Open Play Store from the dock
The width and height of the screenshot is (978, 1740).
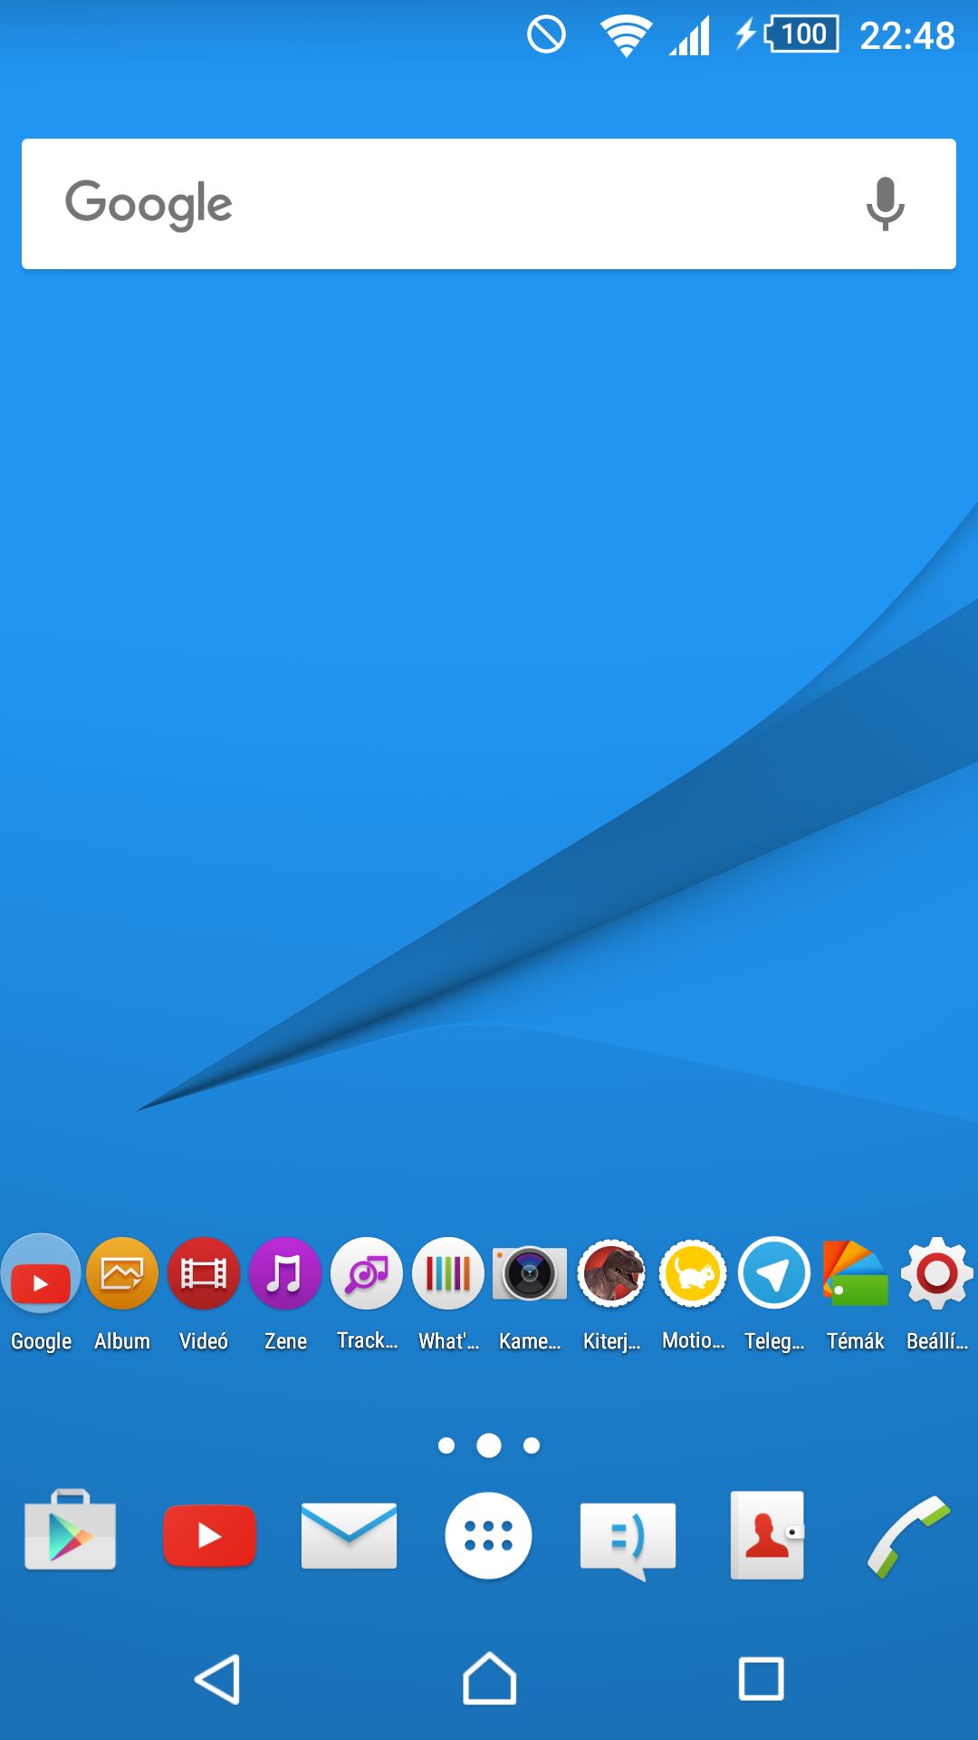click(71, 1532)
